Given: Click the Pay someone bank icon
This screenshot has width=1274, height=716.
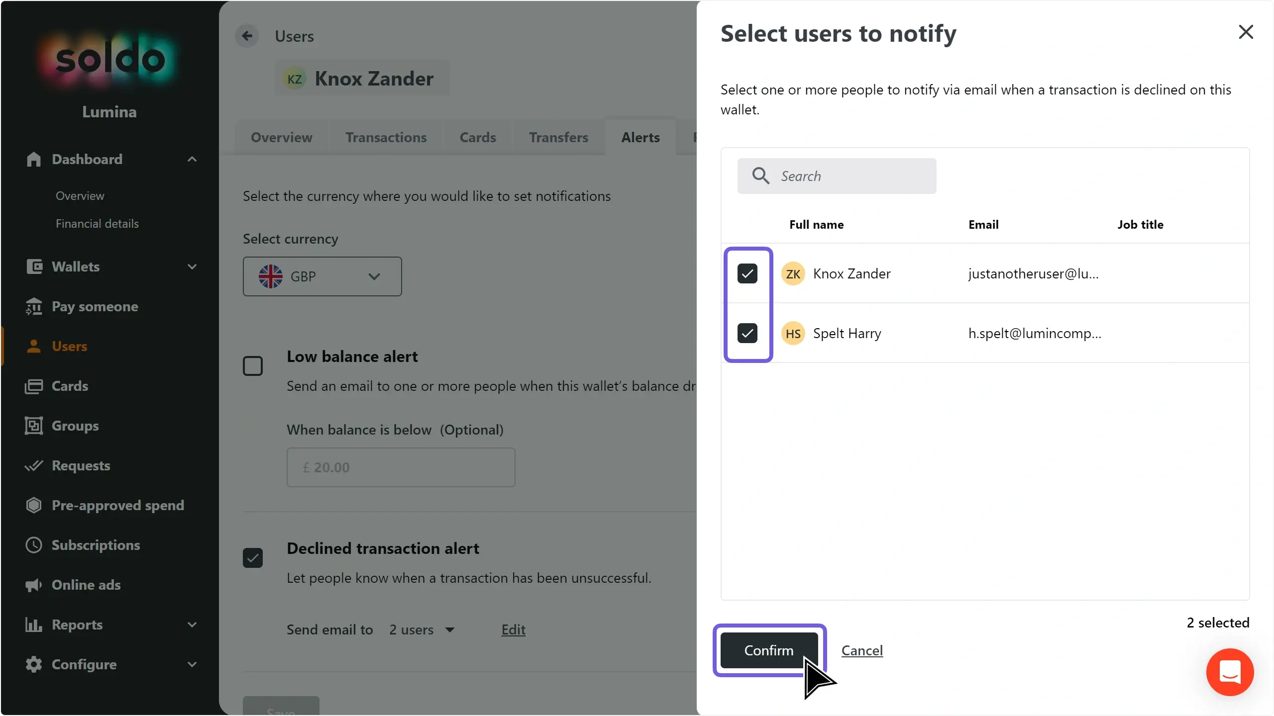Looking at the screenshot, I should click(x=34, y=306).
